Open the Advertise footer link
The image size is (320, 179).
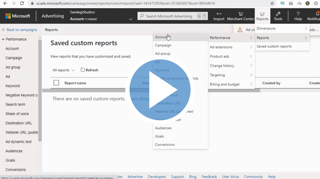coord(135,177)
